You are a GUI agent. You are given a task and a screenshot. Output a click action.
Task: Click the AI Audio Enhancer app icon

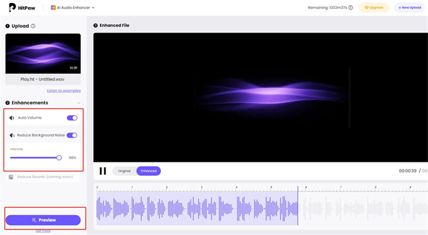pyautogui.click(x=53, y=8)
